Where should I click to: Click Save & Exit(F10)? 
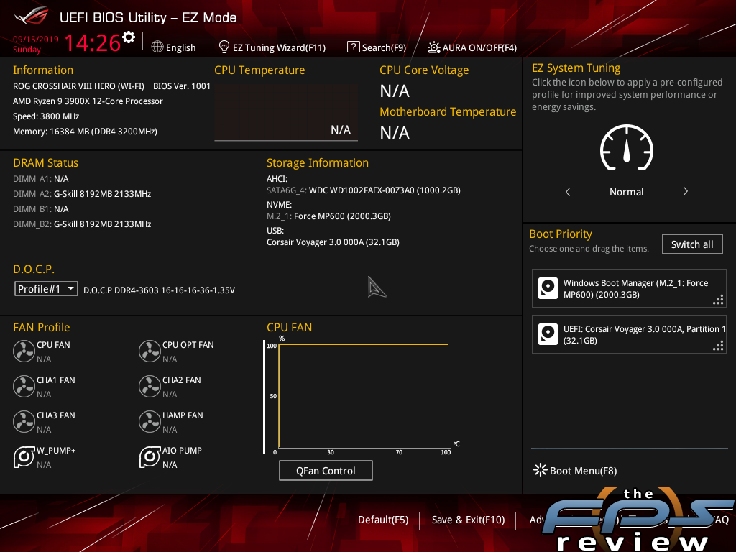click(469, 520)
